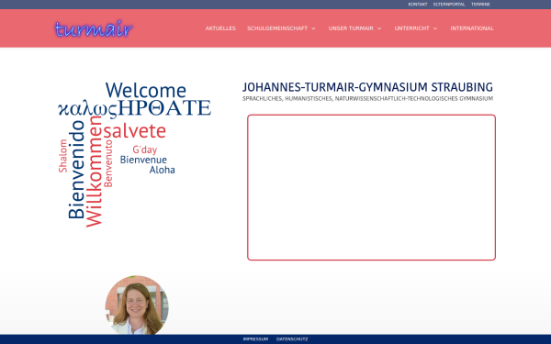Viewport: 551px width, 344px height.
Task: Expand the Unterricht dropdown chevron
Action: pyautogui.click(x=435, y=28)
